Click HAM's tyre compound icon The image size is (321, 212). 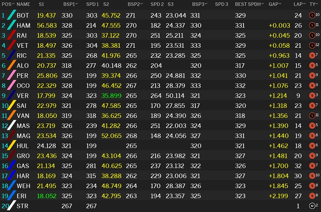click(312, 25)
